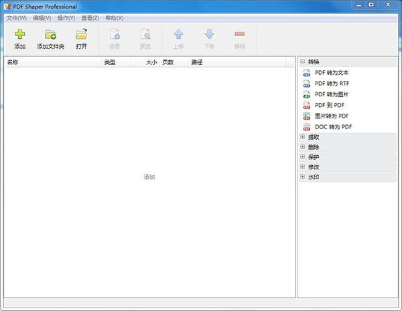Select PDF 转为 RTF option

pyautogui.click(x=331, y=84)
